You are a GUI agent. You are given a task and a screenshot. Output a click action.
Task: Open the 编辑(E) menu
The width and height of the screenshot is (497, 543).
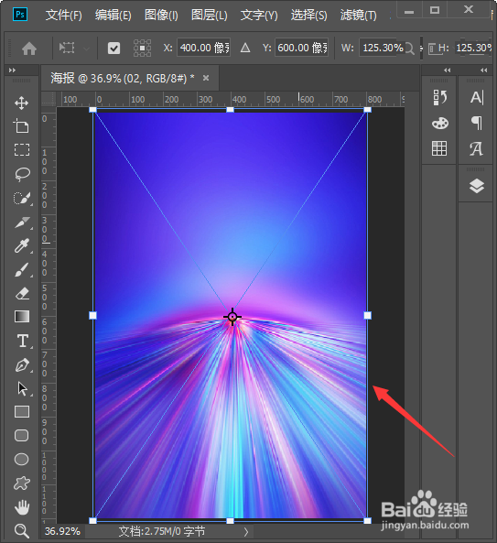[113, 16]
